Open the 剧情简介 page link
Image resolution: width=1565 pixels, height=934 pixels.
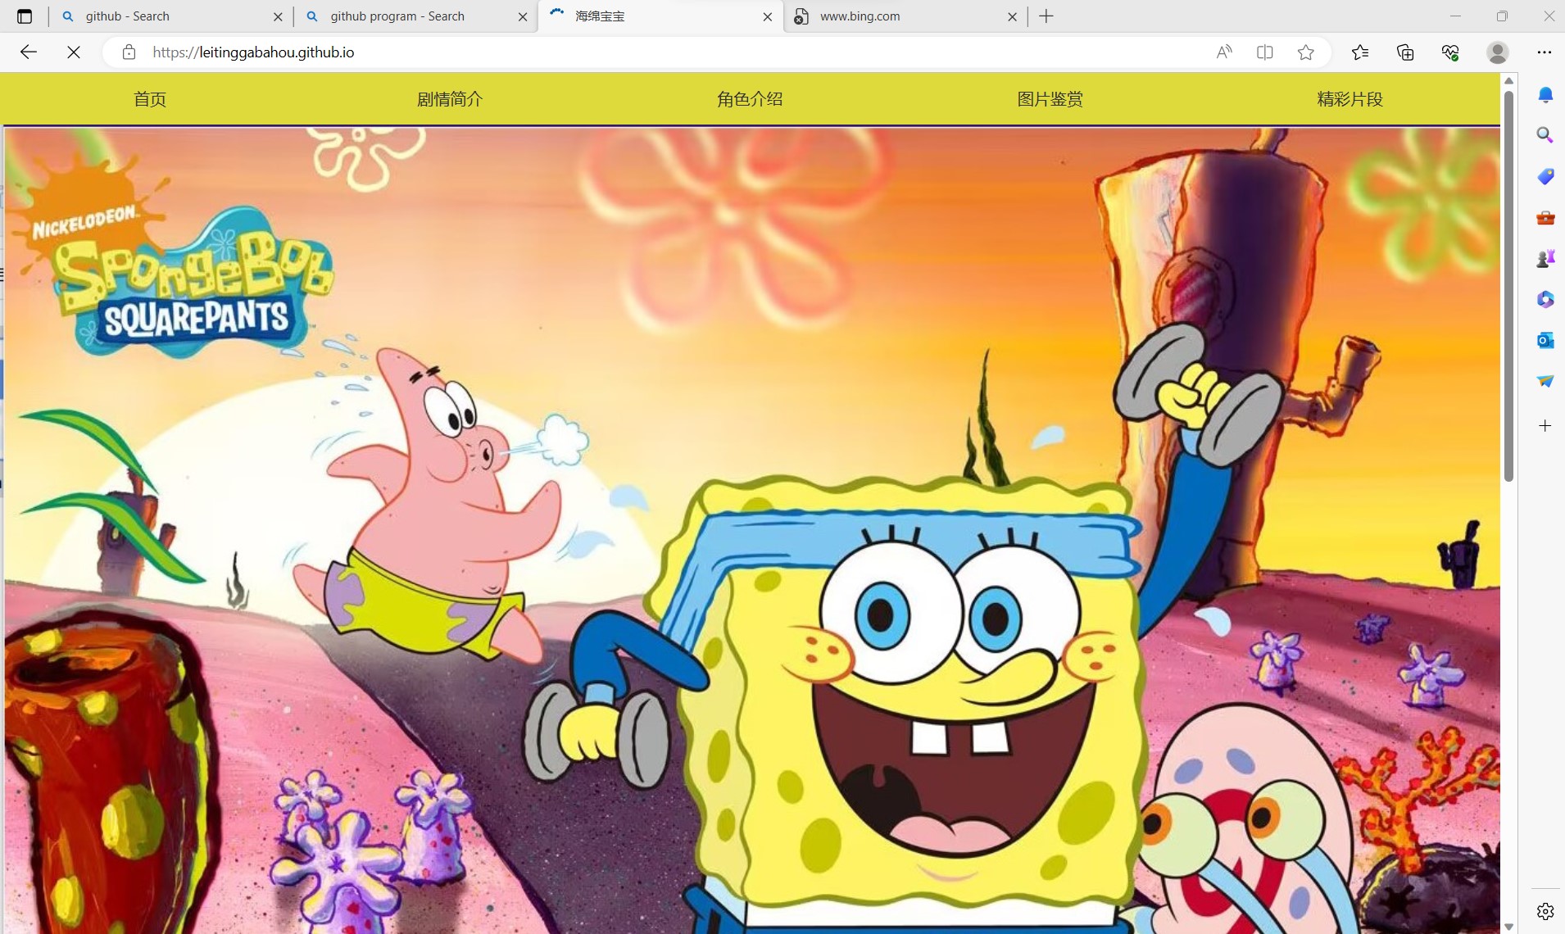pos(450,99)
